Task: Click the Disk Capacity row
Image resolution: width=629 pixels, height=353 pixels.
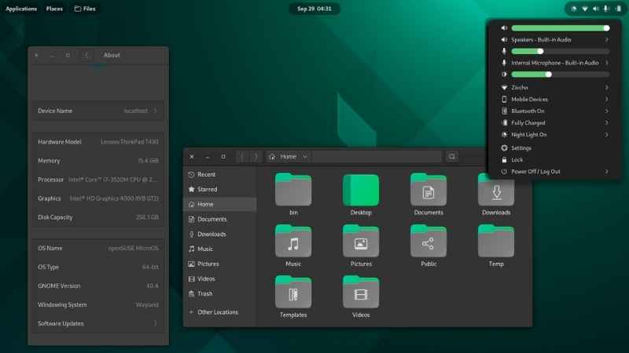Action: tap(97, 217)
